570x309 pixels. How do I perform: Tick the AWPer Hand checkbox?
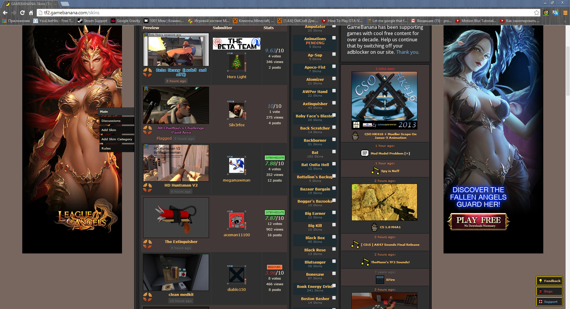tap(334, 91)
